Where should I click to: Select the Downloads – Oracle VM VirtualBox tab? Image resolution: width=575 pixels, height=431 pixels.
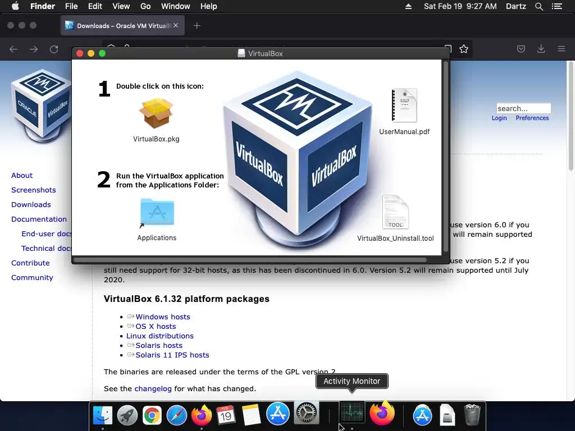tap(122, 26)
